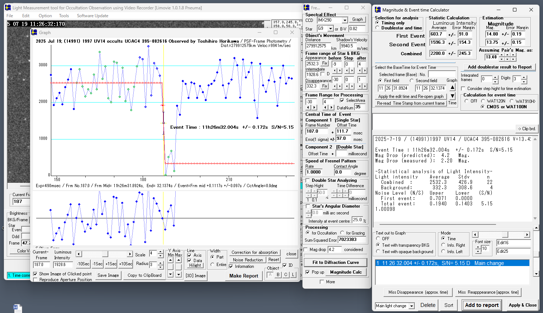Screen dimensions: 543x313
Task: Click the Make Report button
Action: point(244,276)
